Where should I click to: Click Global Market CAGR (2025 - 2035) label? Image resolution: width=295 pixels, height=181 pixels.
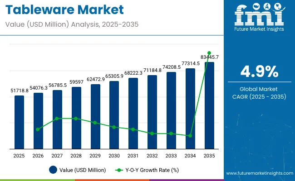coord(259,93)
